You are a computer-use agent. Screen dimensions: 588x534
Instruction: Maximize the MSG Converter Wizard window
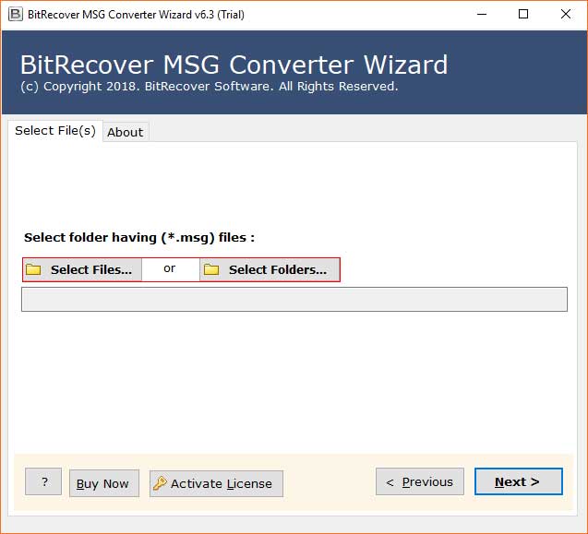coord(523,14)
